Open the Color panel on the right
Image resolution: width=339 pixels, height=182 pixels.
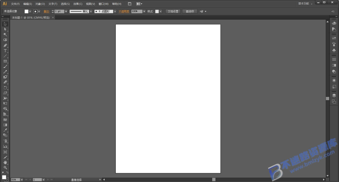point(334,23)
